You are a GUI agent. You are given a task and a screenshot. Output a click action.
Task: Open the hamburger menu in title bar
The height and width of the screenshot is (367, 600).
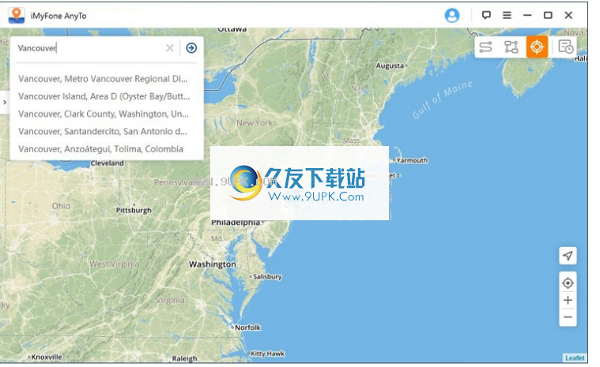tap(507, 15)
